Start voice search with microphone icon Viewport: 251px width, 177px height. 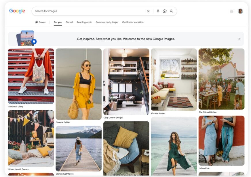pyautogui.click(x=158, y=11)
